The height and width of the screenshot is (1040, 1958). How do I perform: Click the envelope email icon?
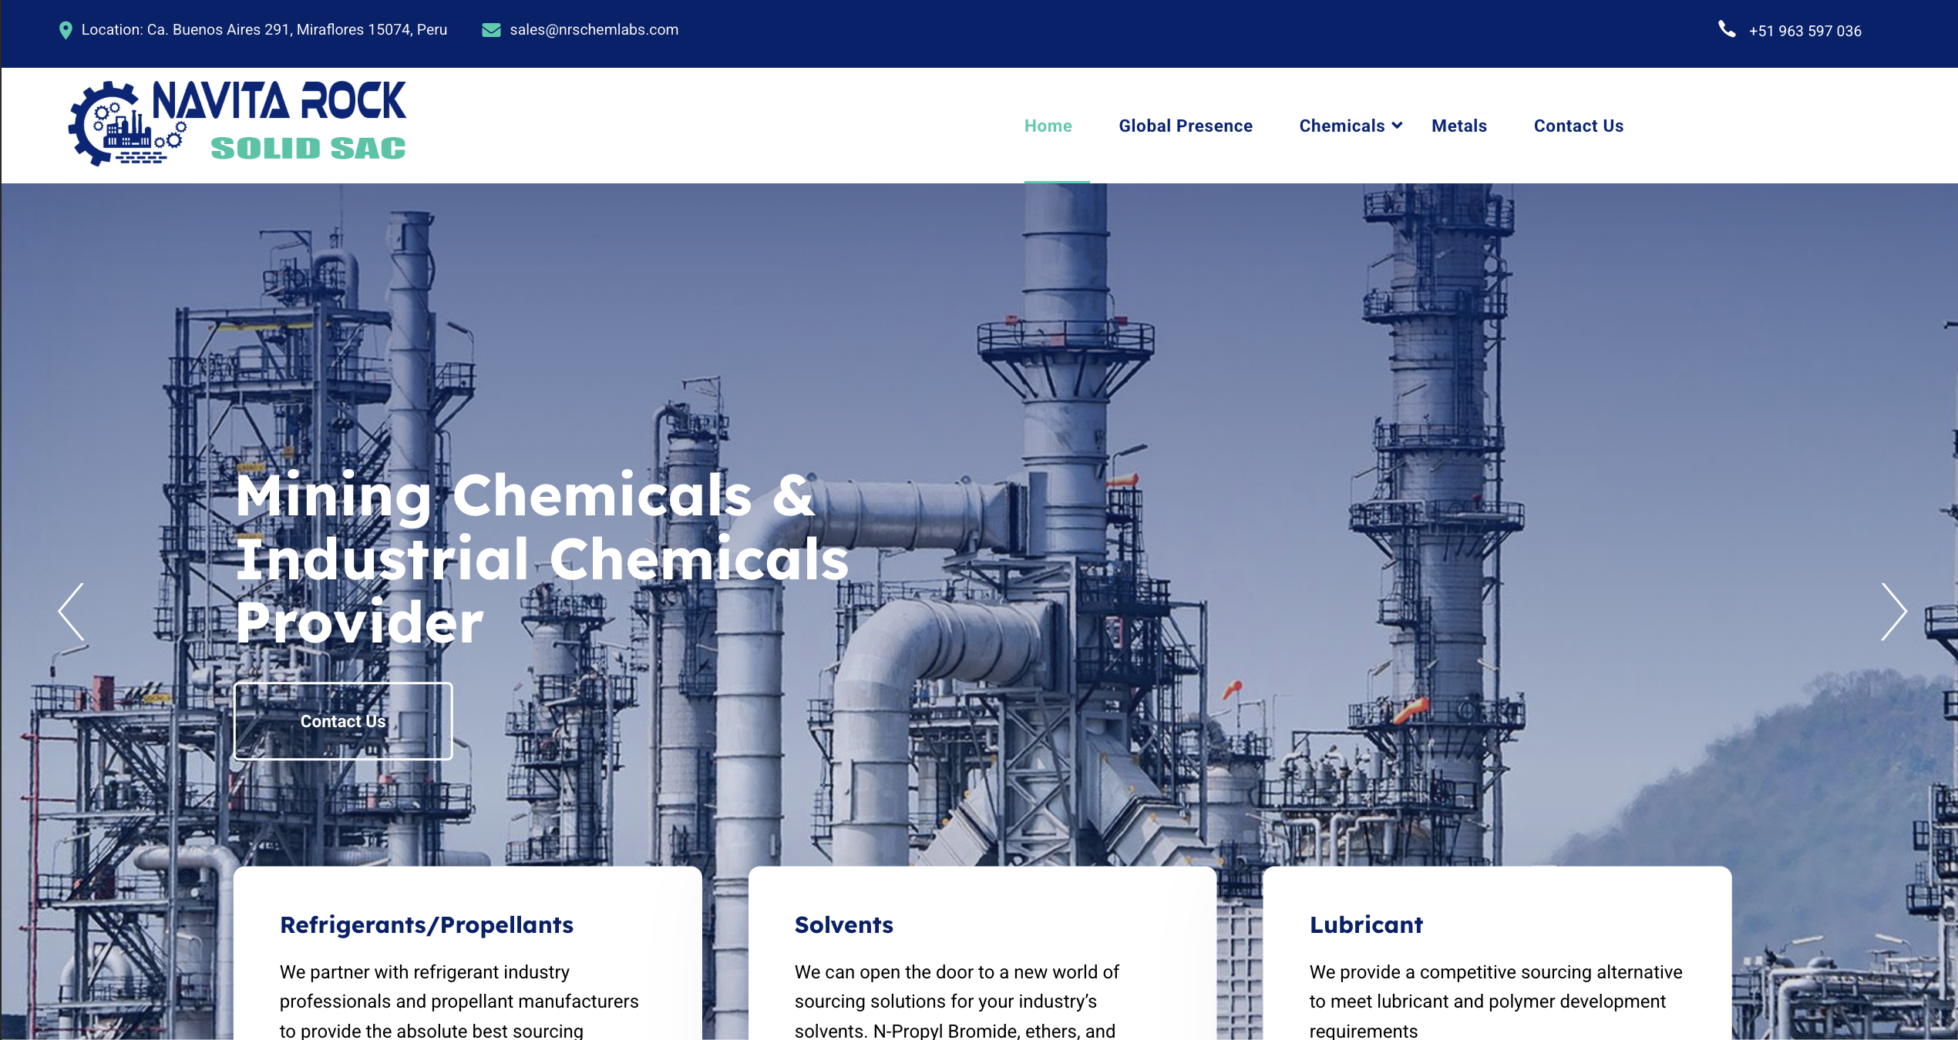491,30
